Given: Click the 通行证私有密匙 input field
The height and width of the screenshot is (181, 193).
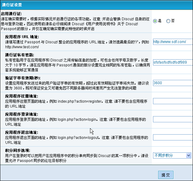Looking at the screenshot, I should (173, 62).
